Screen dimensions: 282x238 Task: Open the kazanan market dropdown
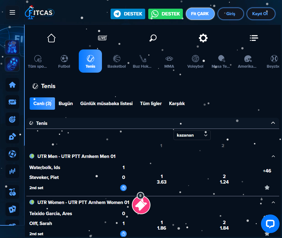192,135
